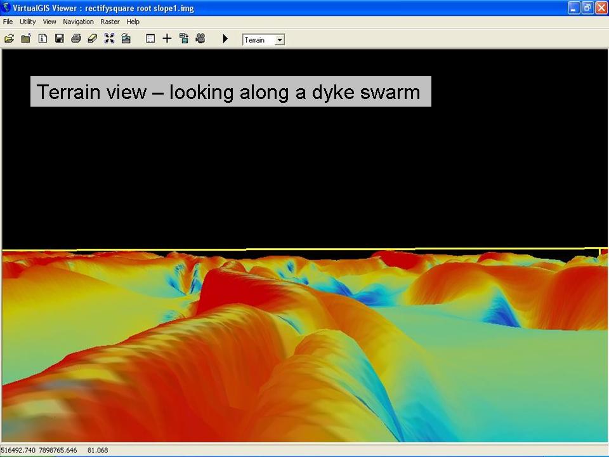This screenshot has height=457, width=609.
Task: Minimize the VirtualGIS Viewer window
Action: tap(573, 8)
